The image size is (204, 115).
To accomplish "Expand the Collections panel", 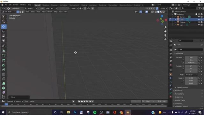I will 179,94.
